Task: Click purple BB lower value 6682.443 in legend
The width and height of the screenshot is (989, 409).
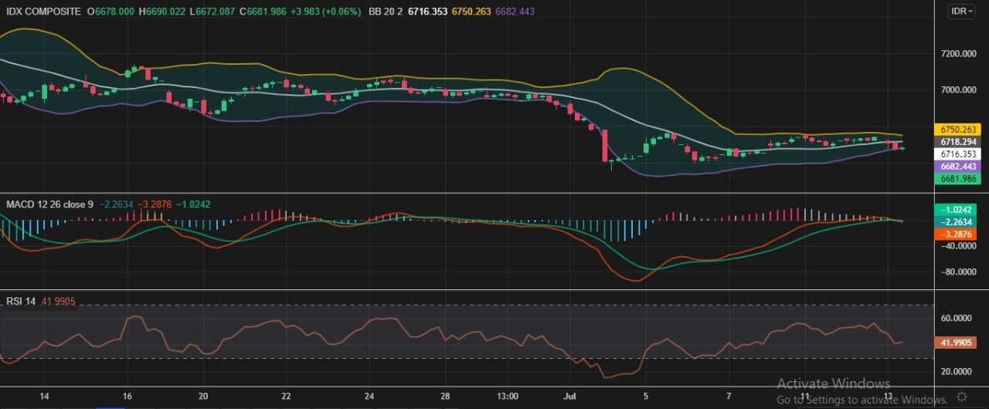Action: 515,12
